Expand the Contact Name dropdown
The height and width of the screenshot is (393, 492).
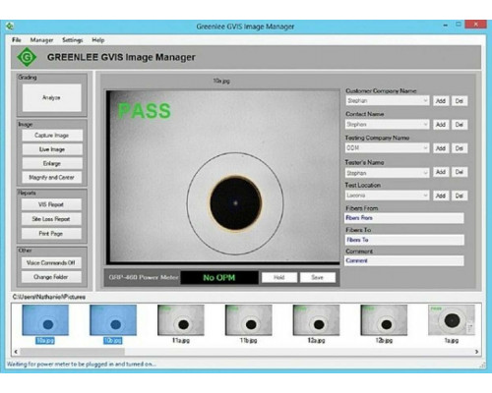tap(425, 124)
